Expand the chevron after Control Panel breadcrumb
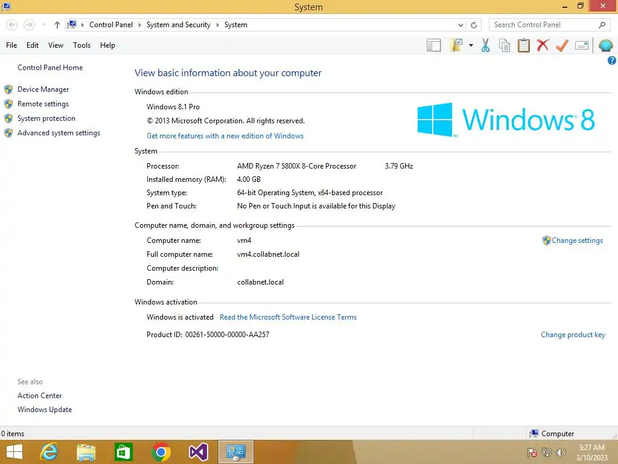618x464 pixels. coord(139,25)
